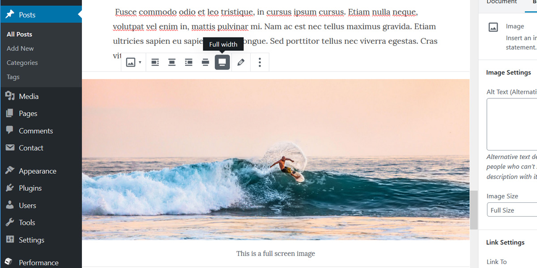Select the Align left icon
The image size is (537, 268).
point(155,63)
